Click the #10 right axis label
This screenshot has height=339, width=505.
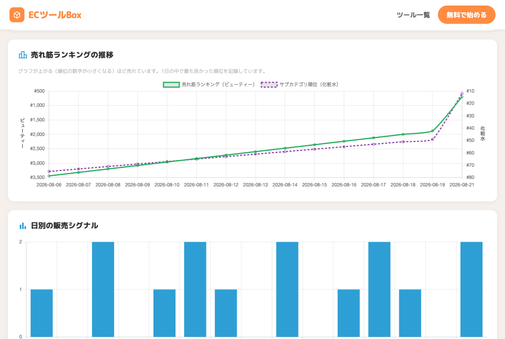[470, 91]
